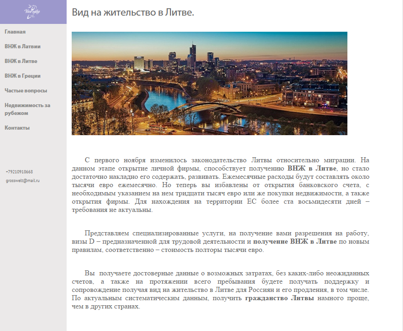Click the swirl logo in the purple header

[x=32, y=11]
